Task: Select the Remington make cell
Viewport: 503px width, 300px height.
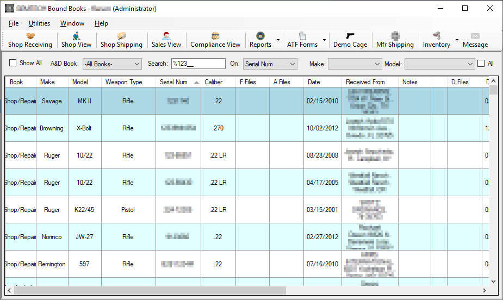Action: [52, 264]
